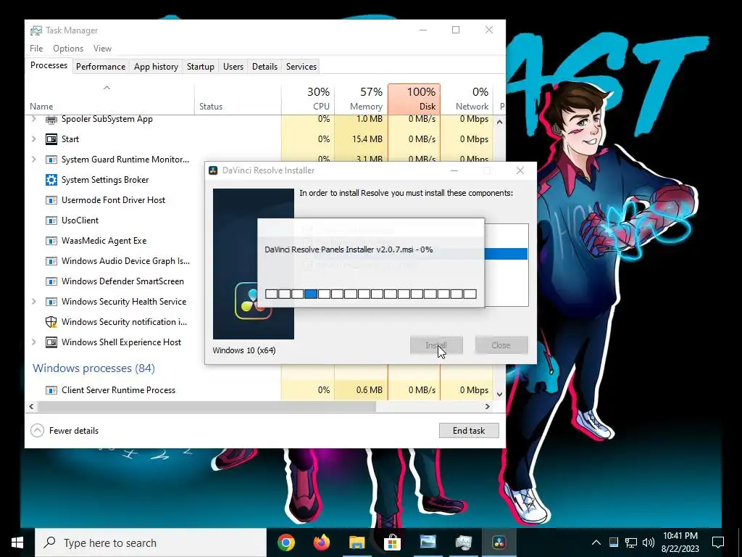Open the notification center icon
The width and height of the screenshot is (742, 557).
718,542
